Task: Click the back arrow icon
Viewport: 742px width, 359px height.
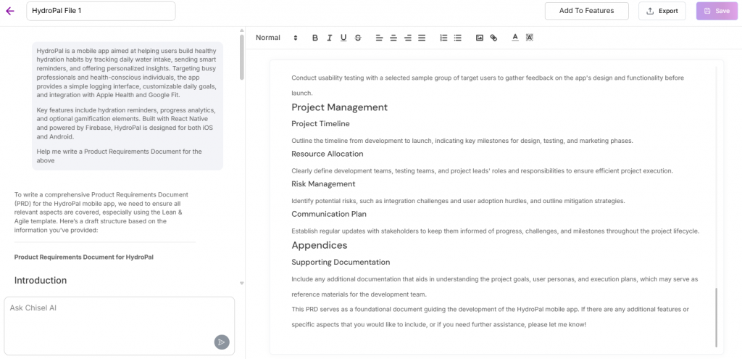Action: (10, 11)
